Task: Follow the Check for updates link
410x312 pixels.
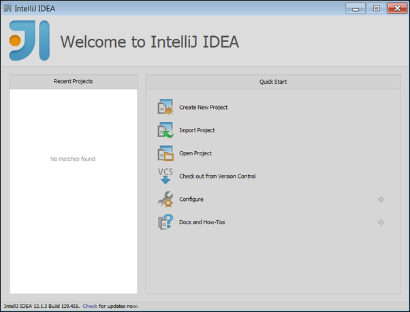Action: [x=90, y=306]
